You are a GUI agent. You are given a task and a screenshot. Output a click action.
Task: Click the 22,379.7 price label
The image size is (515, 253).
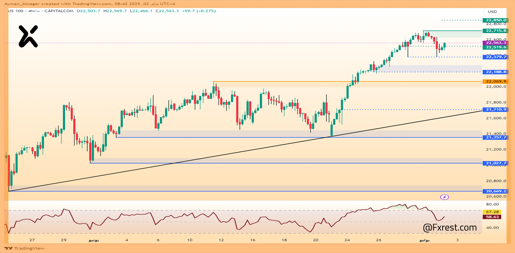pyautogui.click(x=496, y=57)
